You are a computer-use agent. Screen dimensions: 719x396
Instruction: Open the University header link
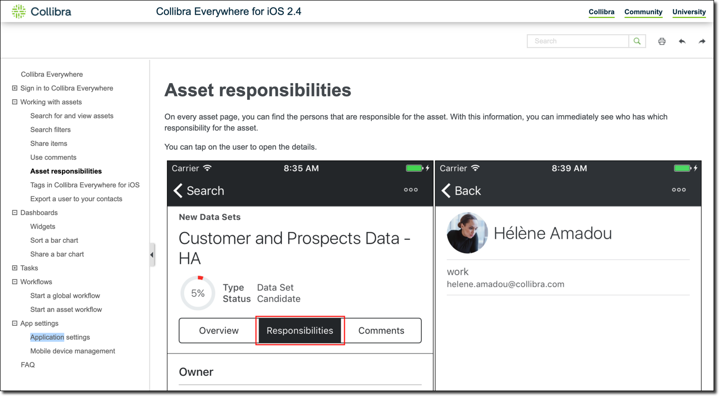pos(689,12)
